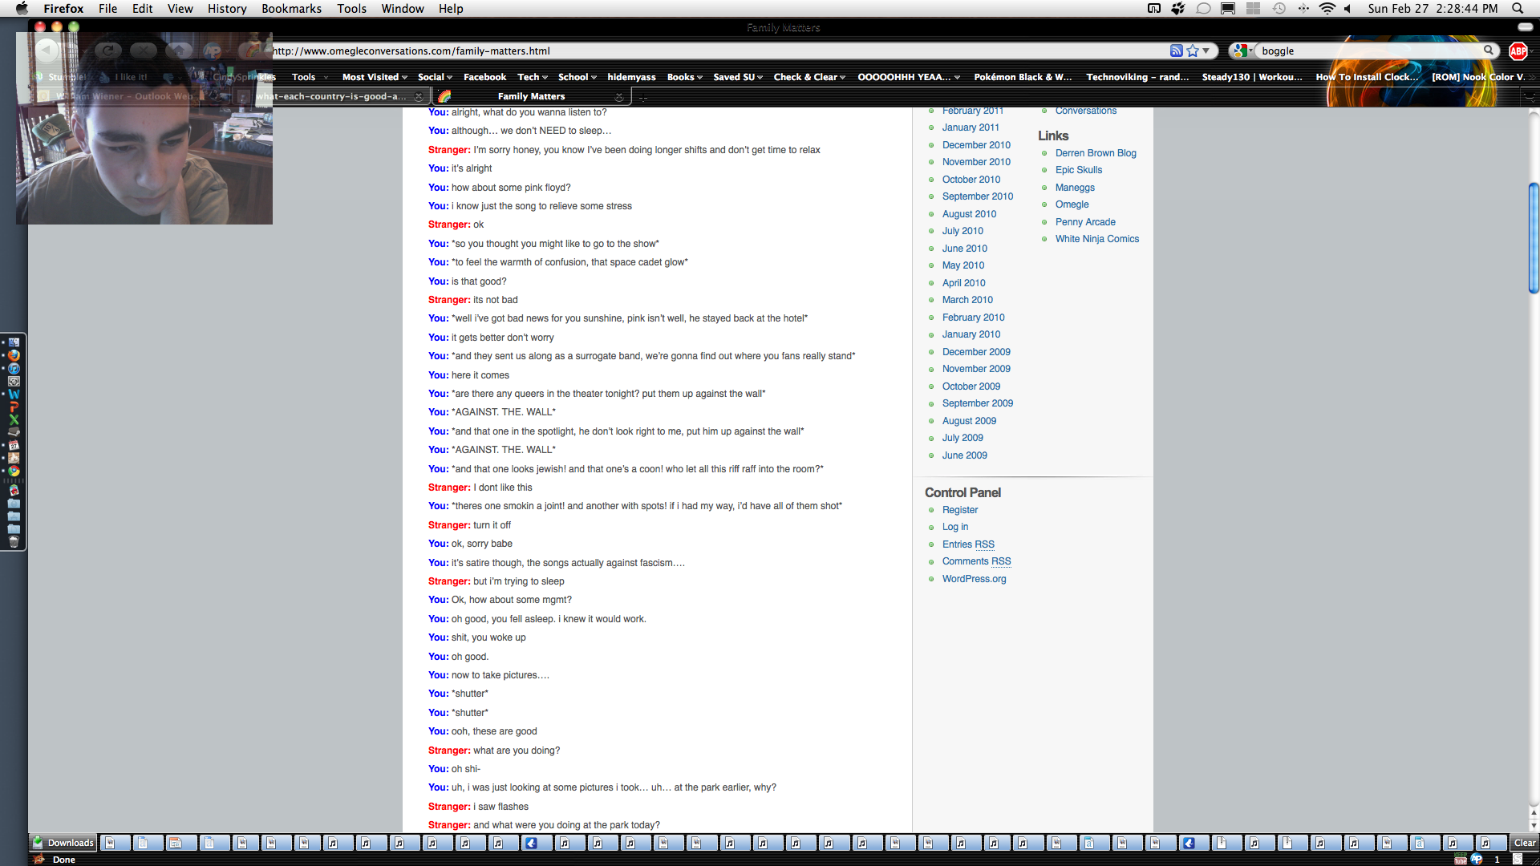Click the search magnifier in search box
Viewport: 1540px width, 866px height.
pyautogui.click(x=1489, y=51)
